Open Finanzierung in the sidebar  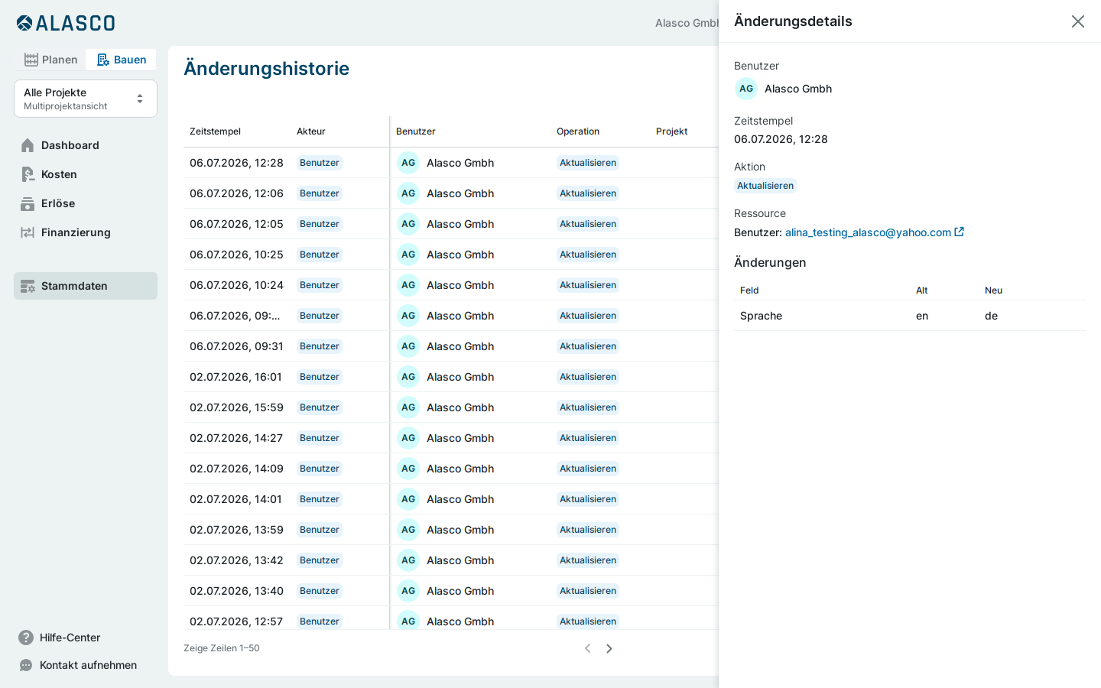pyautogui.click(x=86, y=232)
